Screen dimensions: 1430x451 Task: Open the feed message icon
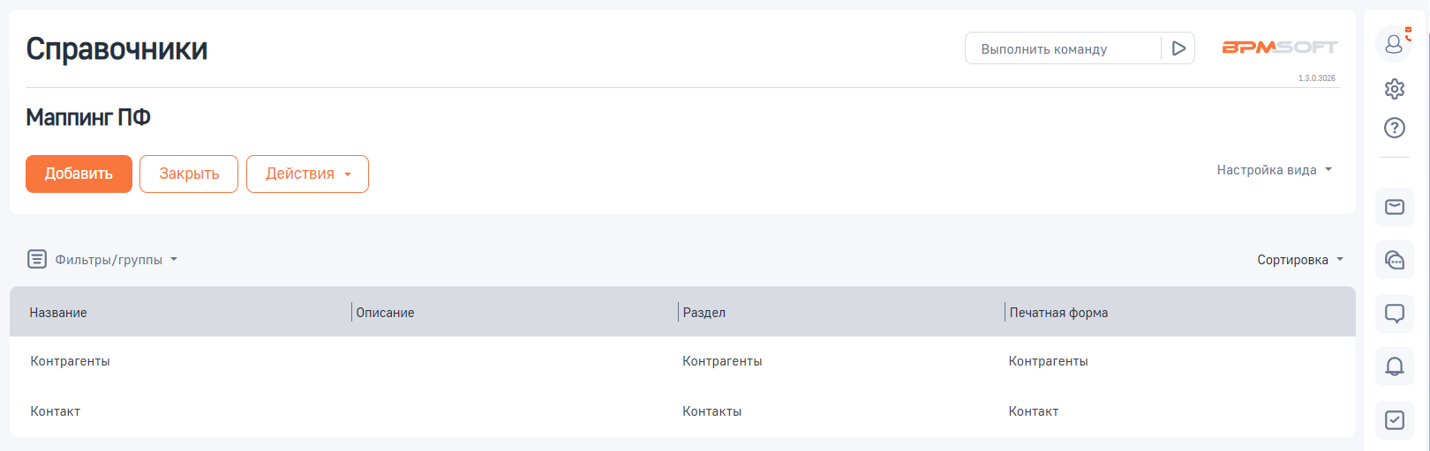click(1395, 314)
